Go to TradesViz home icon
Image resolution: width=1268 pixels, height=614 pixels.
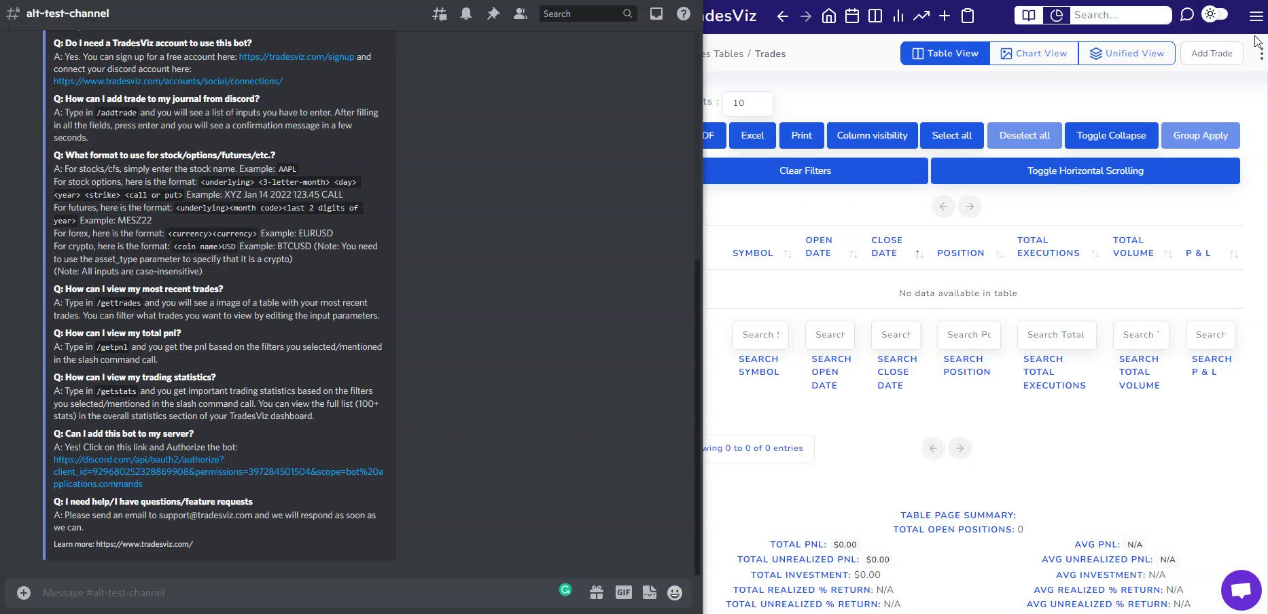coord(829,16)
